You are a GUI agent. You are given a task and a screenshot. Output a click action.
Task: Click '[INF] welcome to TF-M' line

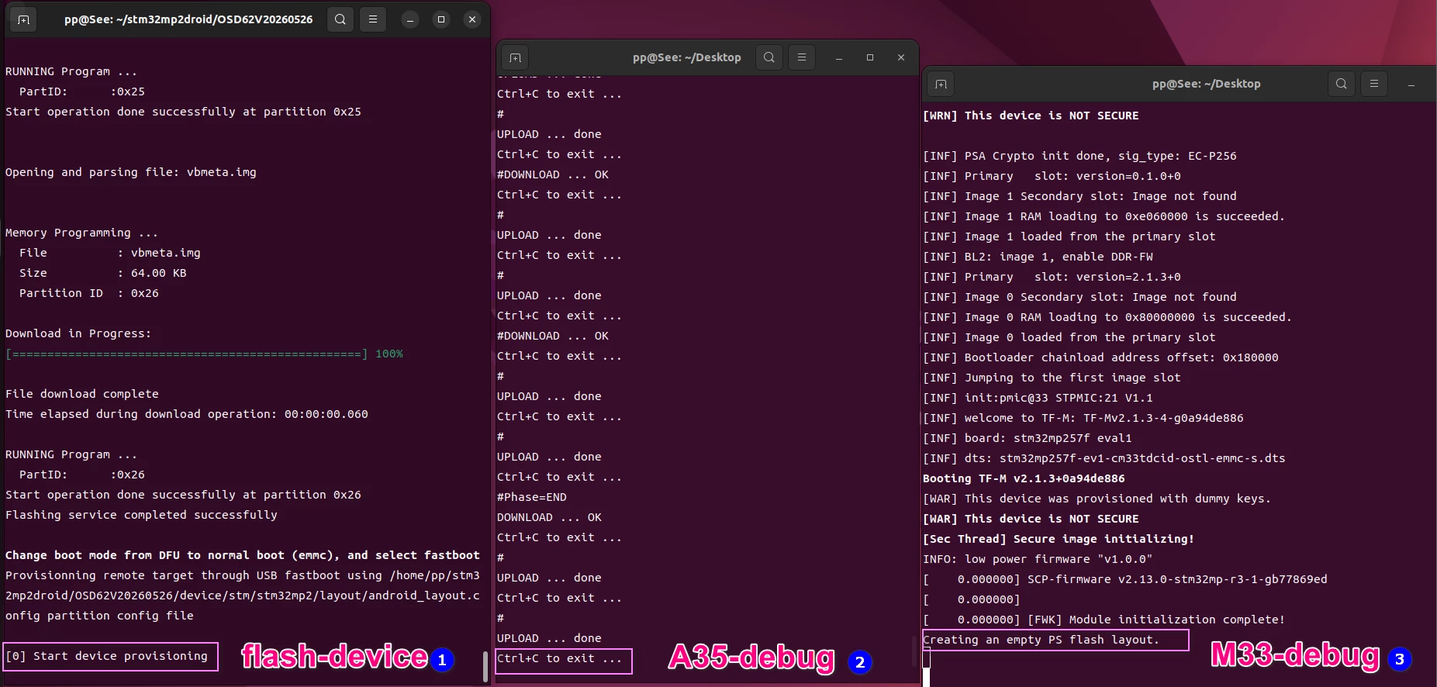[x=1083, y=418]
